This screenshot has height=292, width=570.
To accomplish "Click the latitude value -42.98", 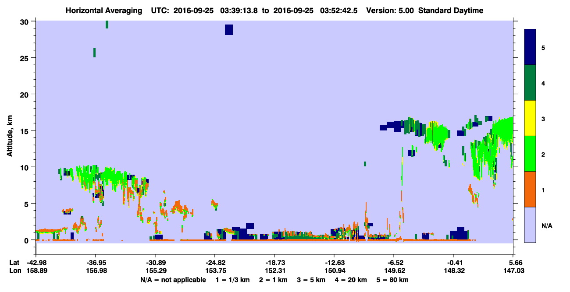I will tap(36, 263).
